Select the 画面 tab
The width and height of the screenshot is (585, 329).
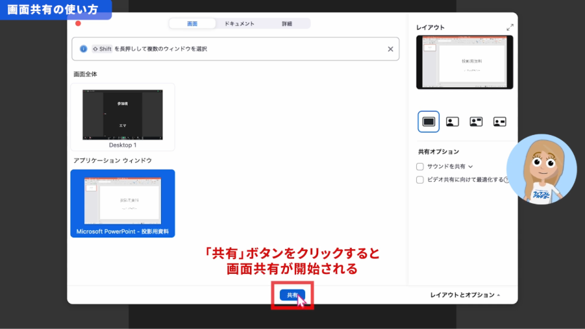pyautogui.click(x=192, y=23)
